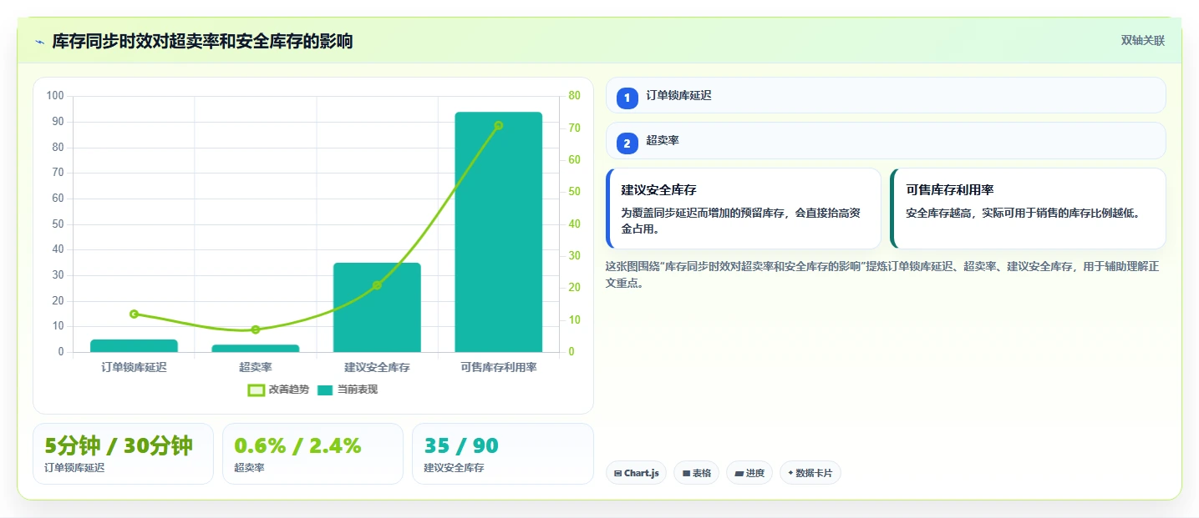The height and width of the screenshot is (518, 1199).
Task: Click the number 2 badge
Action: point(627,143)
